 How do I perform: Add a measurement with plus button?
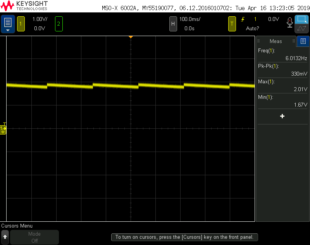pos(282,116)
